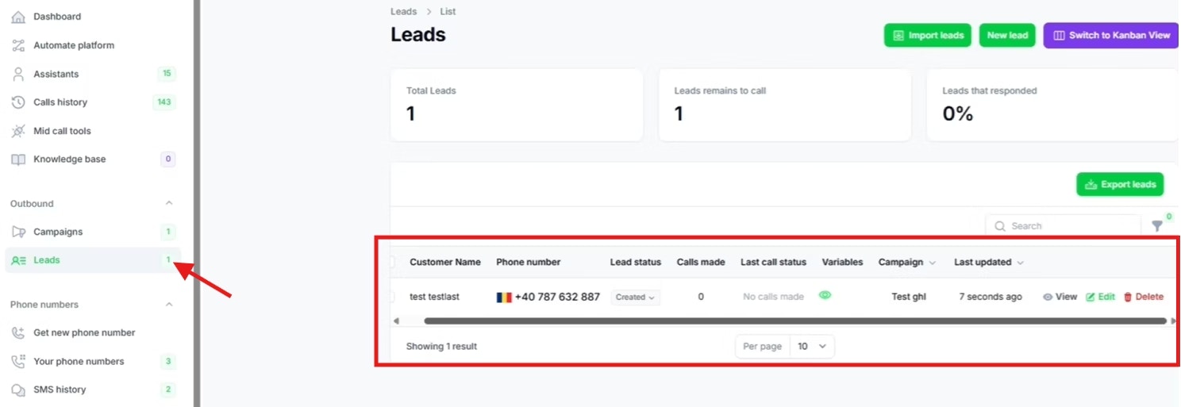Select Leads in the sidebar
The height and width of the screenshot is (407, 1181).
click(x=93, y=260)
